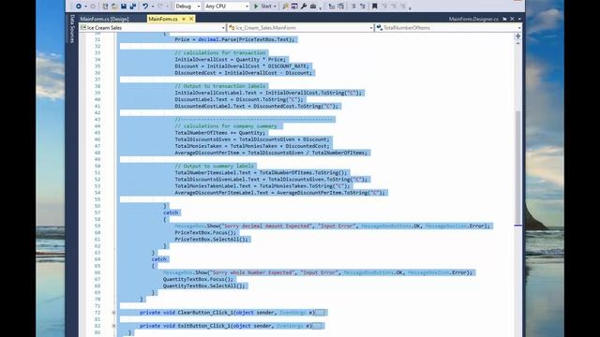Click the '// Output to summary labels' comment
Image resolution: width=600 pixels, height=337 pixels.
pos(215,166)
